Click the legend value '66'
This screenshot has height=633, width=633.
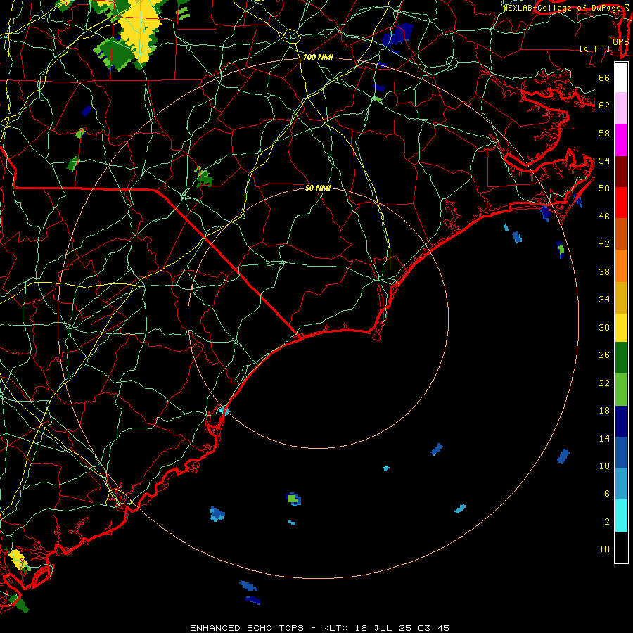click(604, 77)
